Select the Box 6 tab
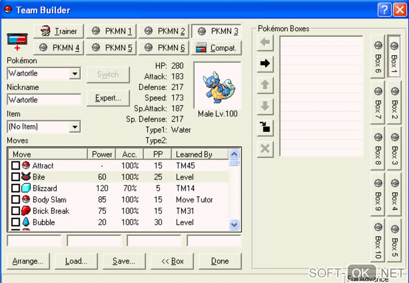Viewport: 409px width, 283px height. 378,57
